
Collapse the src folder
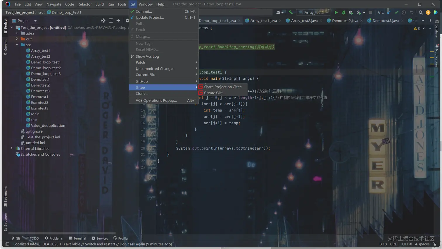[x=17, y=45]
